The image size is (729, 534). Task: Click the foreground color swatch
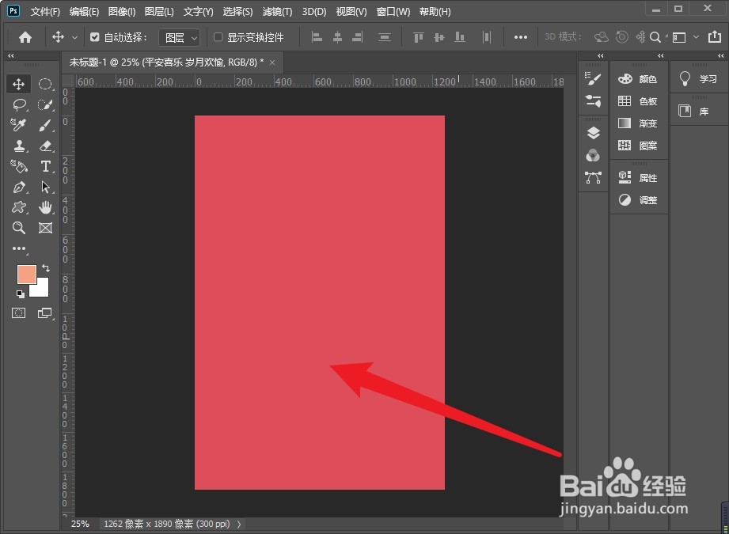[26, 275]
